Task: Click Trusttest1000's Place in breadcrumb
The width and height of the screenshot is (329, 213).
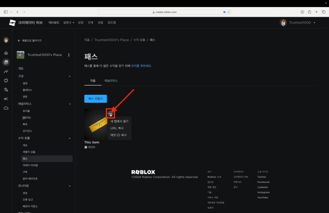Action: [x=112, y=40]
